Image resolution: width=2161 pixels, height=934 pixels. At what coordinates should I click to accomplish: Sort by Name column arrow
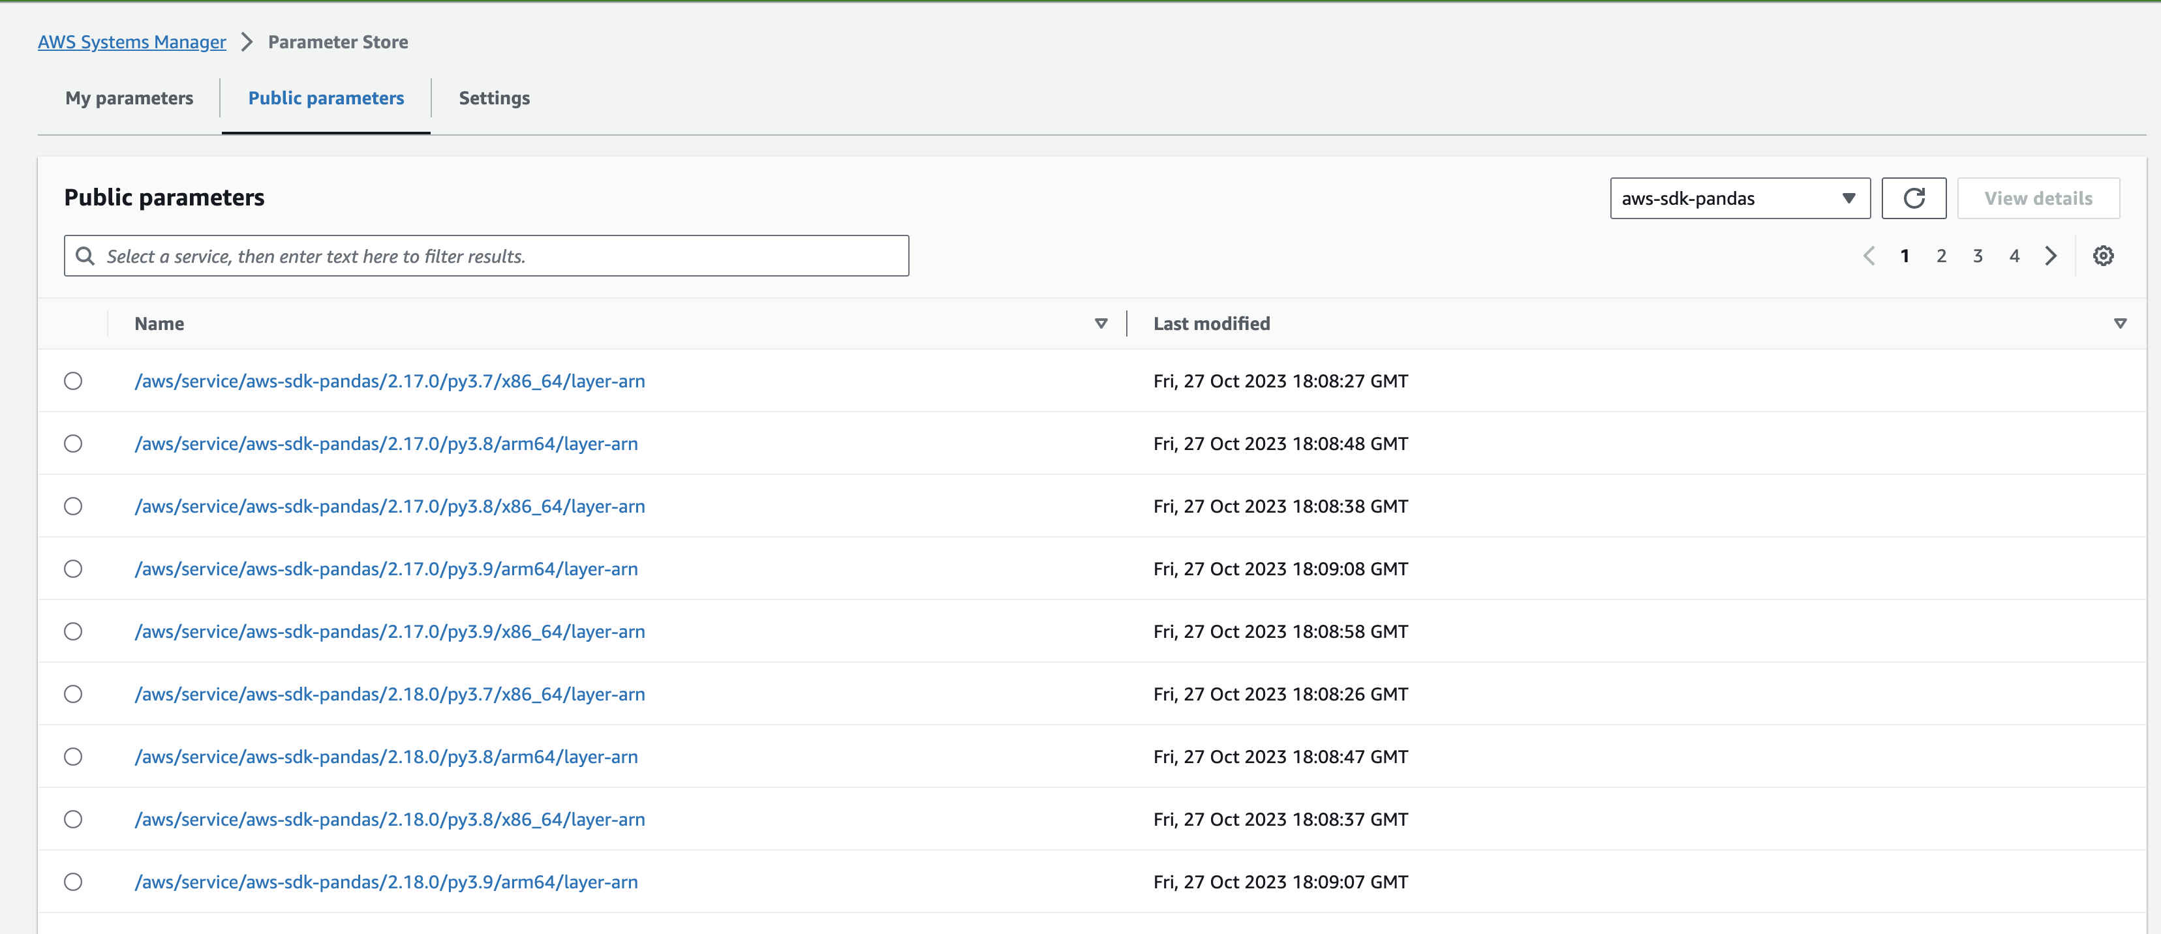[x=1101, y=324]
